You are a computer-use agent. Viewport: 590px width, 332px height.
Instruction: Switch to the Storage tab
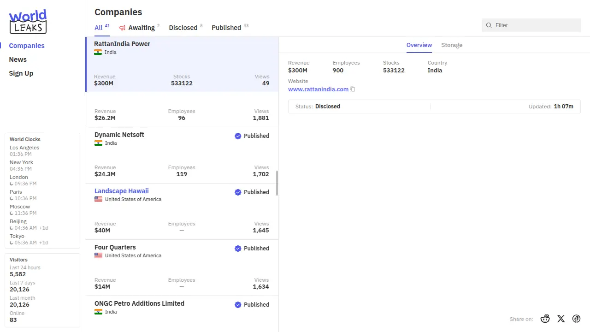452,45
